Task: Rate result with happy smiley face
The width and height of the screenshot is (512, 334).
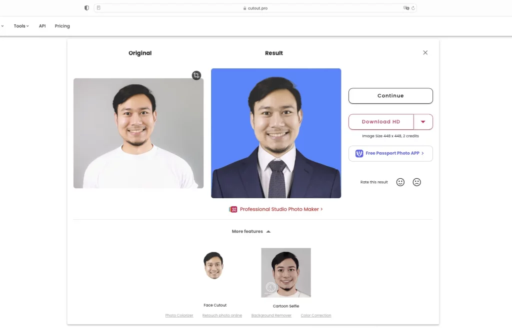Action: click(x=400, y=182)
